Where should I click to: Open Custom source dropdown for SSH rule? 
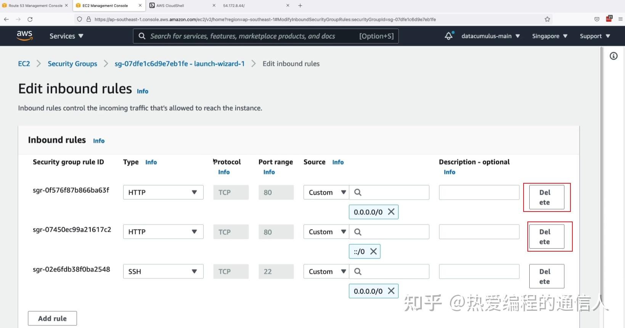(326, 271)
